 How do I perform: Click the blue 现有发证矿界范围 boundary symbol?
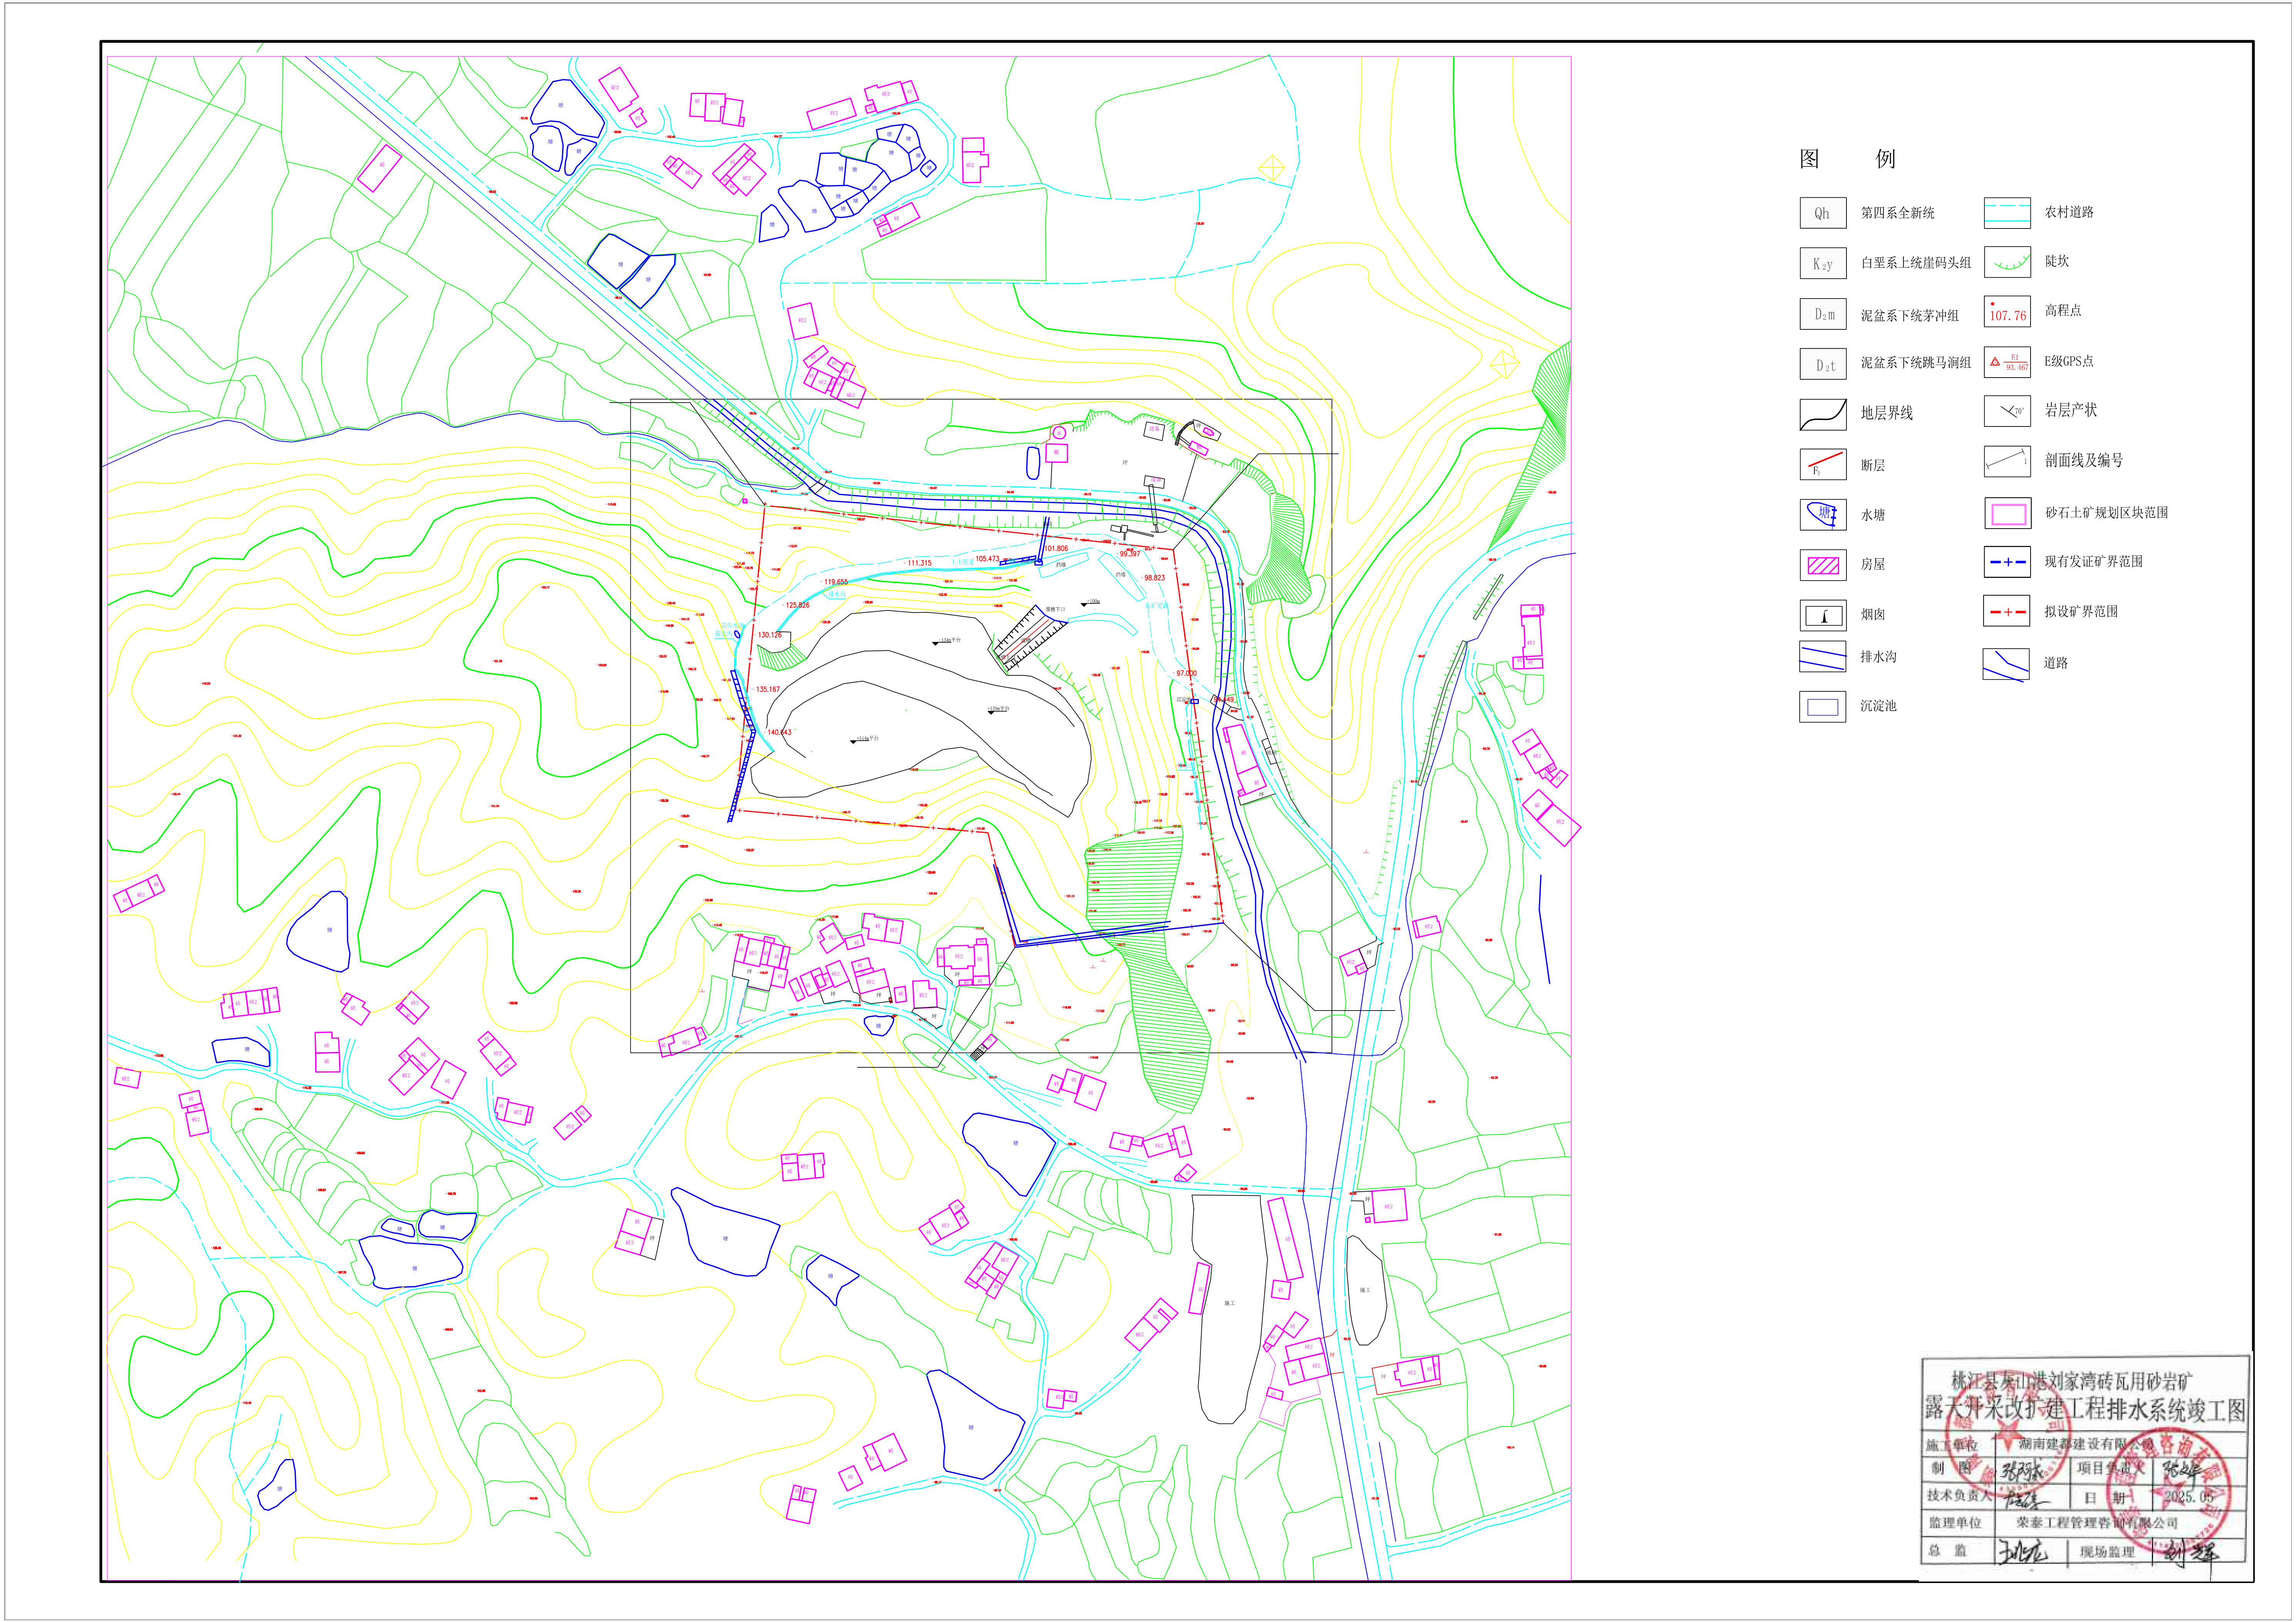pyautogui.click(x=2007, y=562)
